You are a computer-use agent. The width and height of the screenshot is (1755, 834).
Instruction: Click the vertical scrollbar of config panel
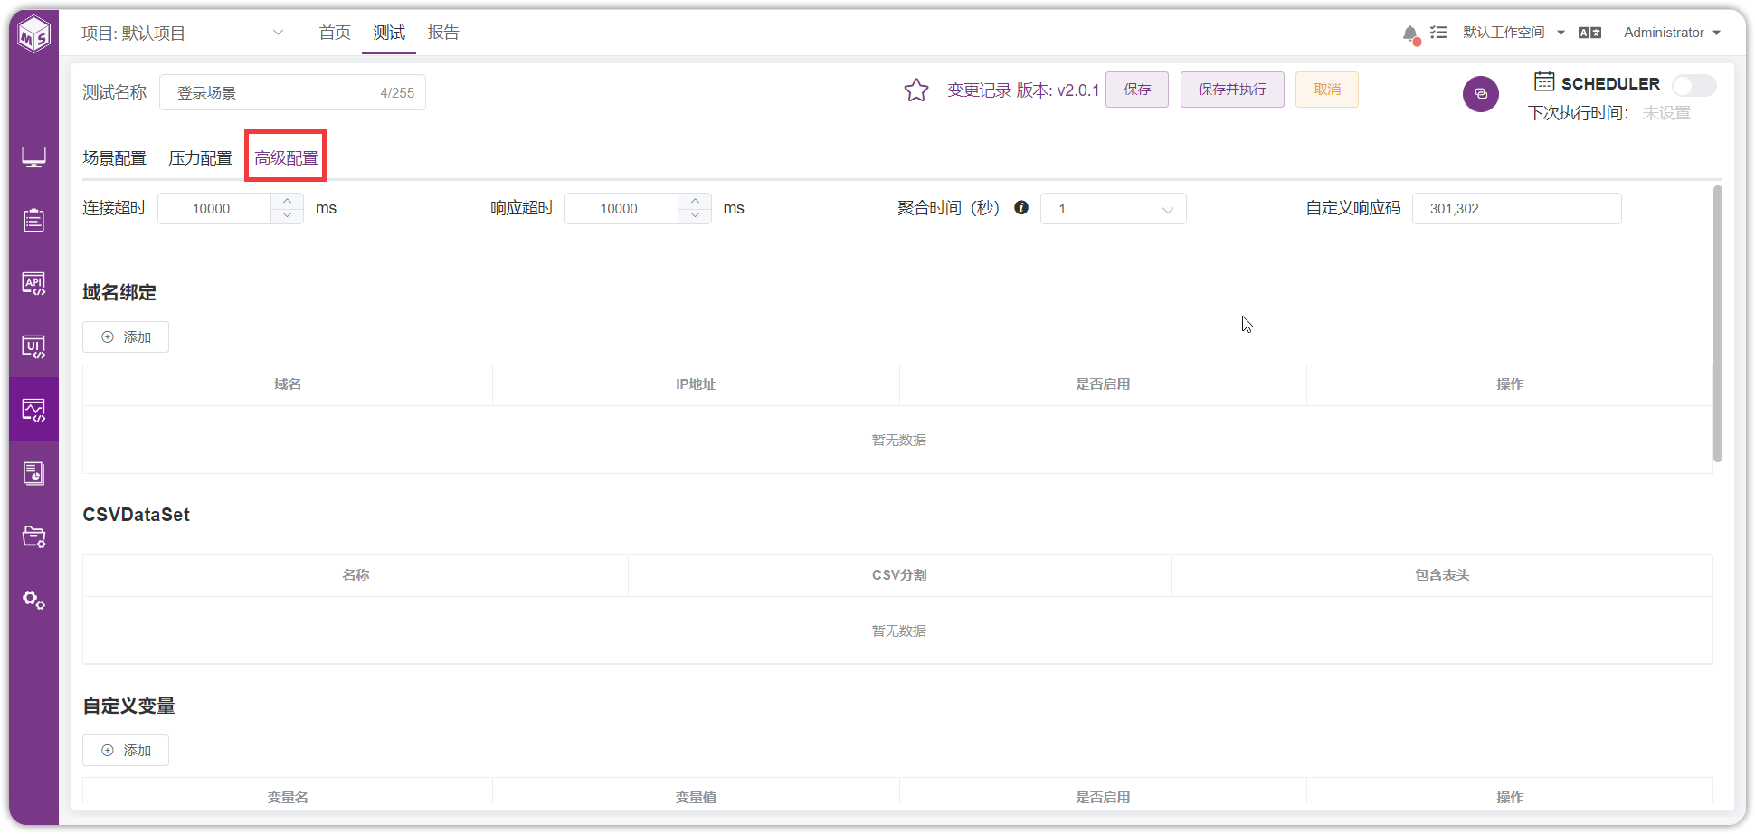pyautogui.click(x=1717, y=324)
